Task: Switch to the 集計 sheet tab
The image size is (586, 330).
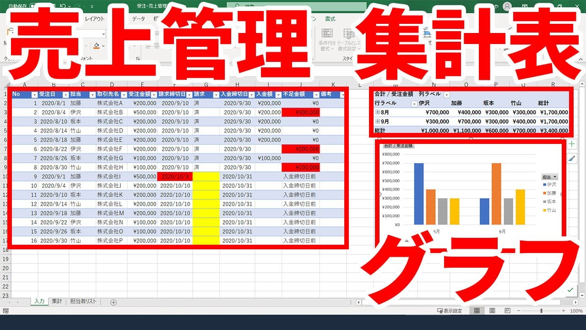Action: coord(57,302)
